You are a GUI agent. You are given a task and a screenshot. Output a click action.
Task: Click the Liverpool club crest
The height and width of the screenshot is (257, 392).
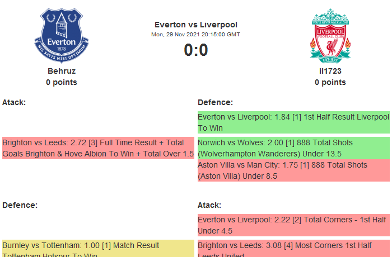click(x=330, y=35)
